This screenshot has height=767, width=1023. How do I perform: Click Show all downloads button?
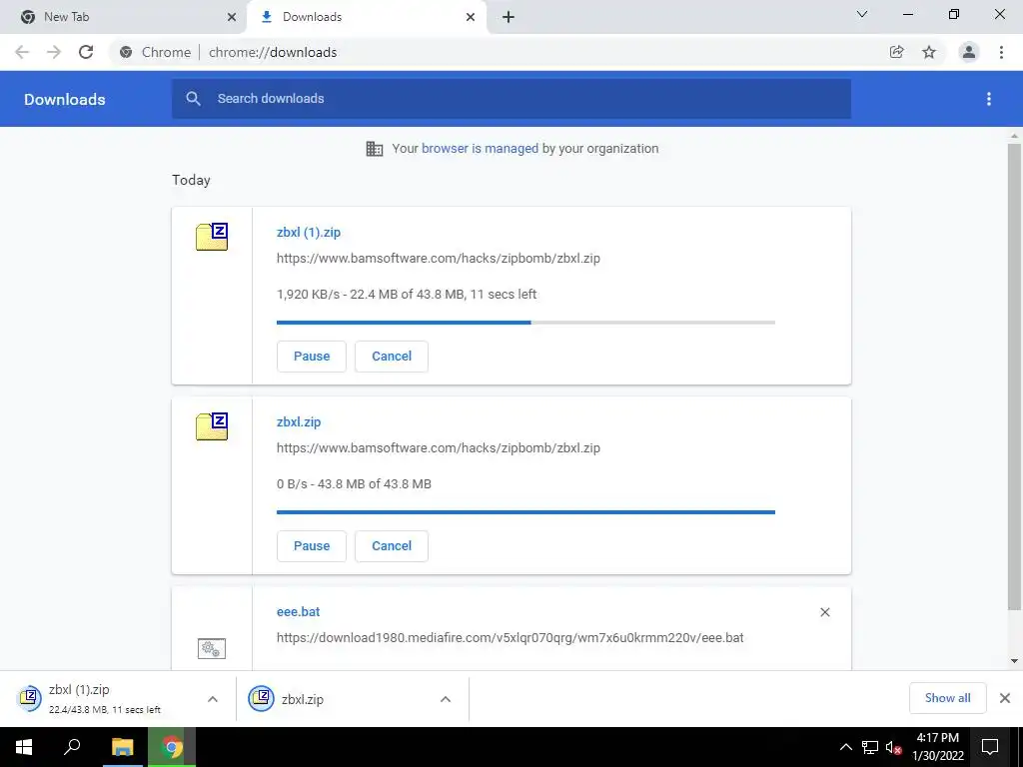(947, 698)
